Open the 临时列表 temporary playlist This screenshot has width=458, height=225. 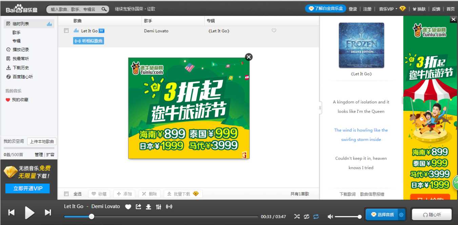[x=29, y=24]
